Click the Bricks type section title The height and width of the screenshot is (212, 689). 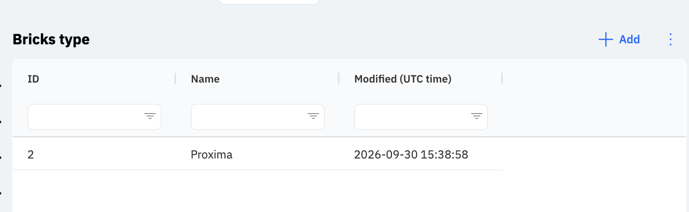click(51, 39)
